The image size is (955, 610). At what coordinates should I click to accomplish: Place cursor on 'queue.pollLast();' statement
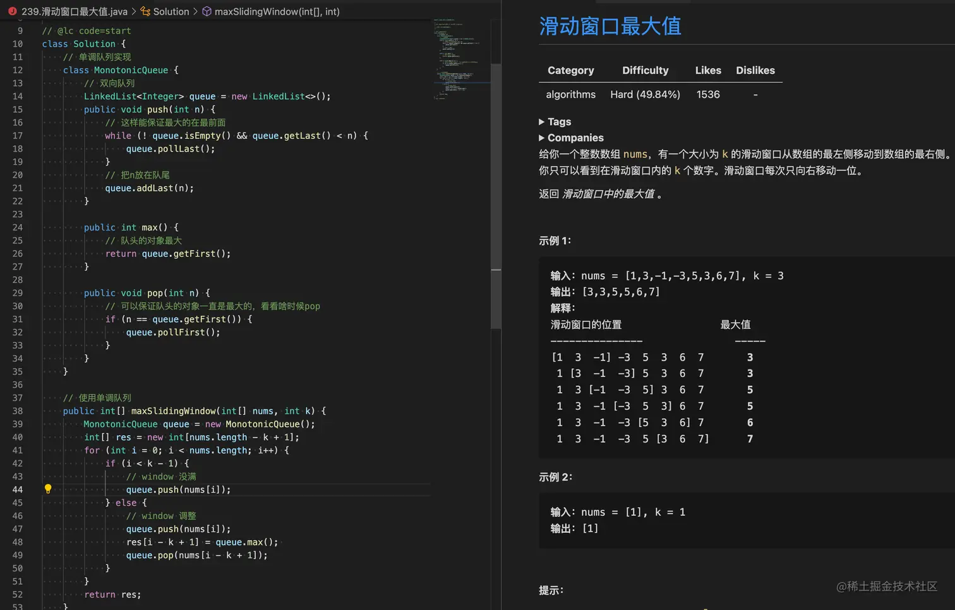(x=171, y=149)
